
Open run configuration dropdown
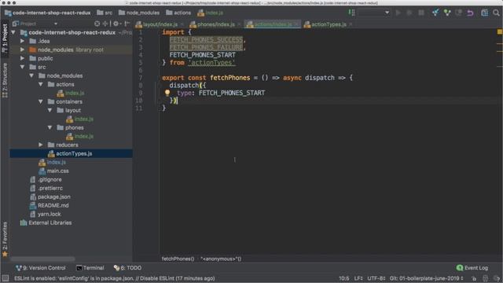coord(374,13)
